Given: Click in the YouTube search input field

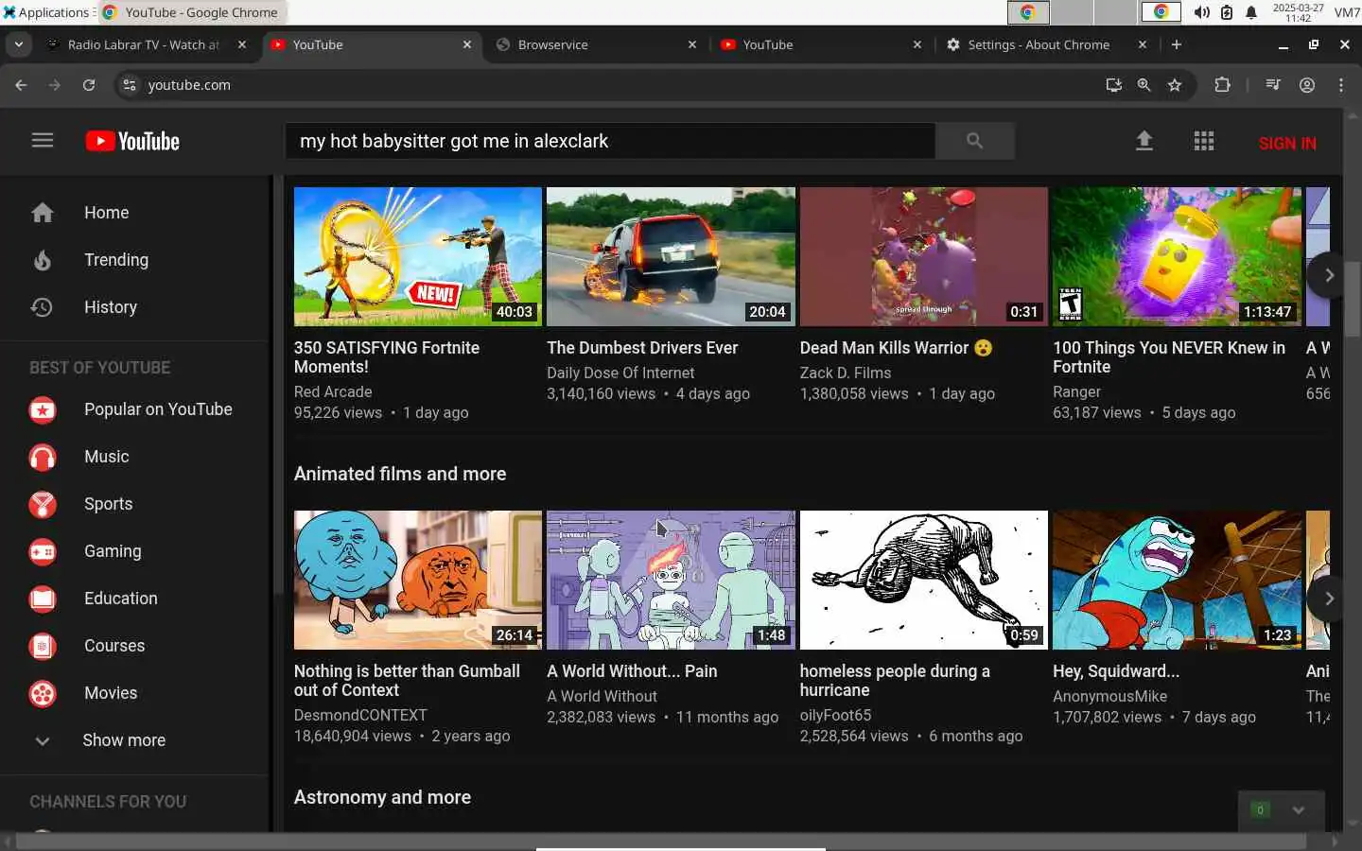Looking at the screenshot, I should point(610,141).
